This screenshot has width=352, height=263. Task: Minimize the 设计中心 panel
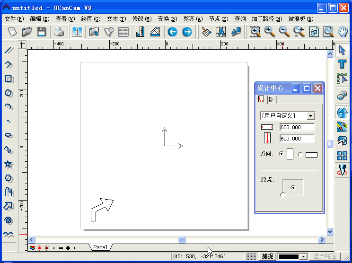(x=295, y=88)
